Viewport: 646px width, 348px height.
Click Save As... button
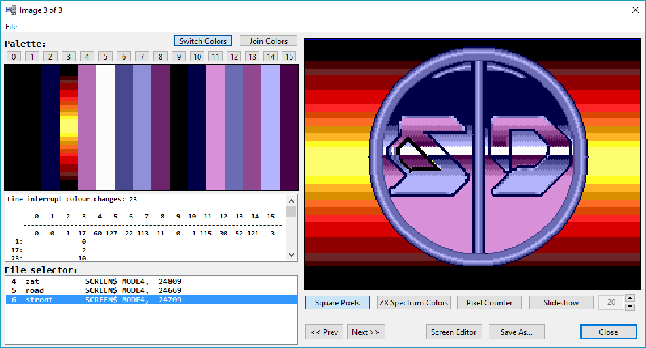click(517, 332)
